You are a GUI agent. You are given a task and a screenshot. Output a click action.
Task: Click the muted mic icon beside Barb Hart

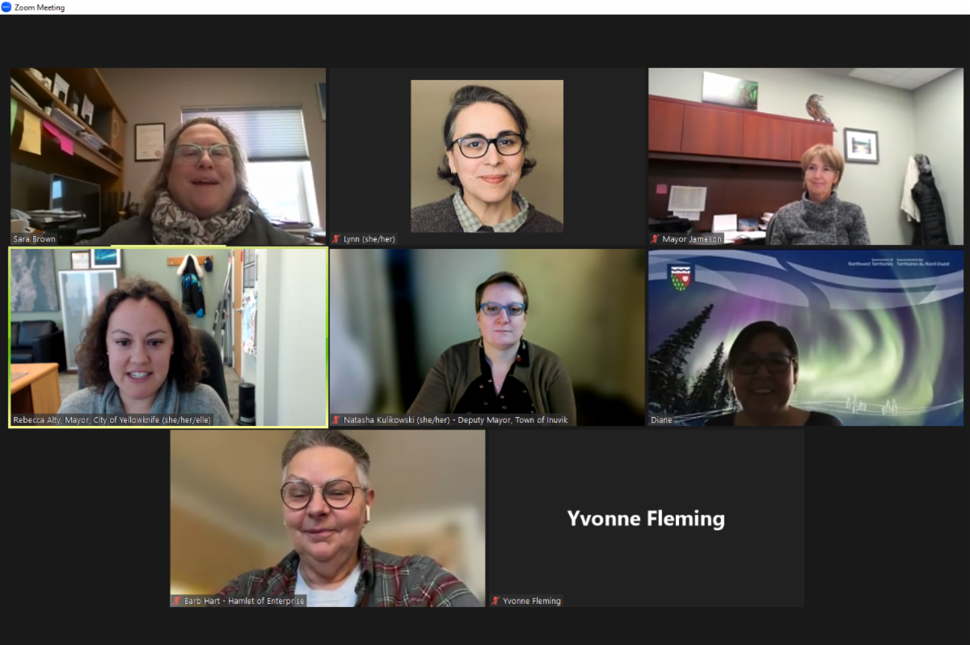(177, 601)
